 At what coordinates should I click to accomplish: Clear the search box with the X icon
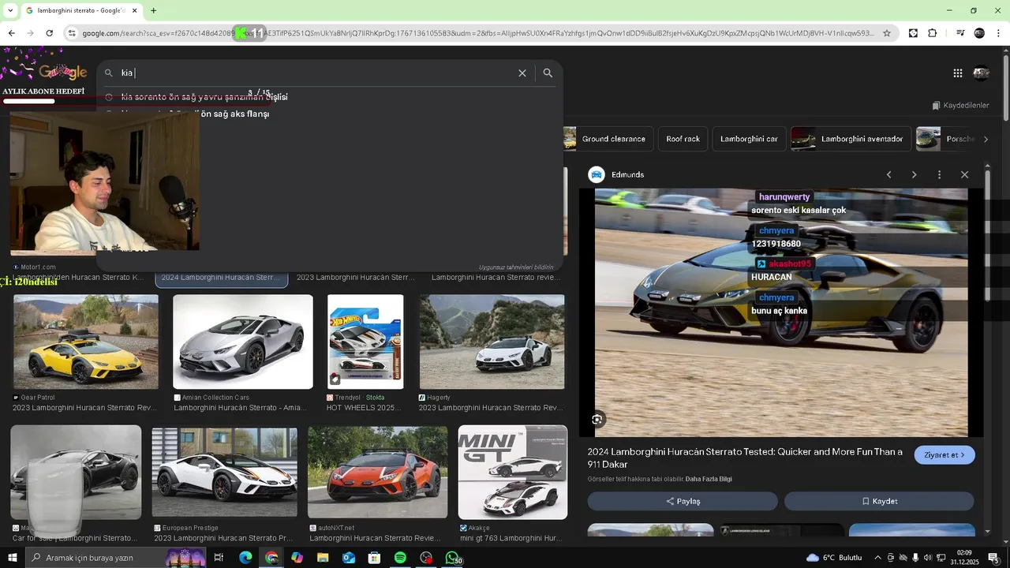[x=522, y=73]
